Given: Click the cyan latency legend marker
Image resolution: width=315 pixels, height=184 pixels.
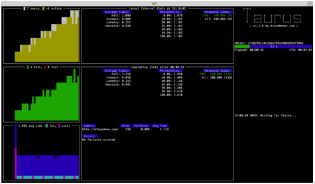Looking at the screenshot, I should [x=47, y=126].
